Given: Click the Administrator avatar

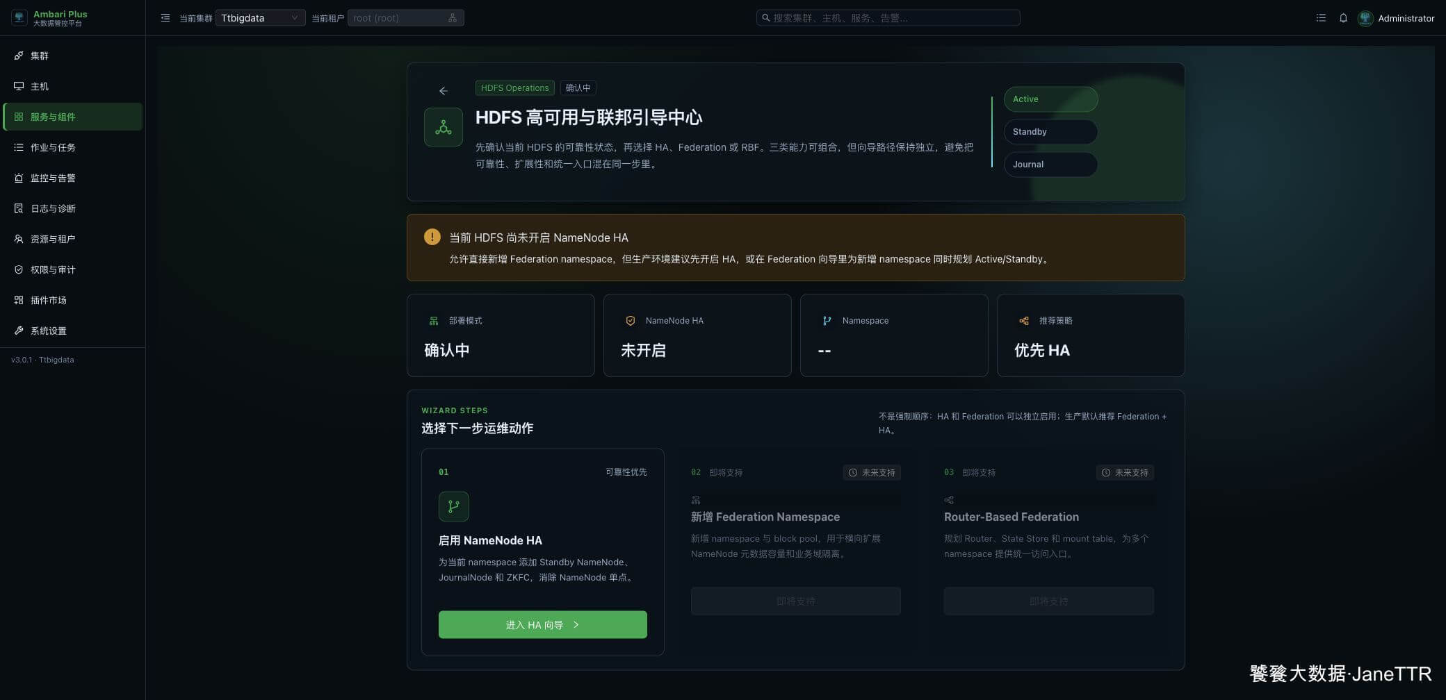Looking at the screenshot, I should [1365, 18].
